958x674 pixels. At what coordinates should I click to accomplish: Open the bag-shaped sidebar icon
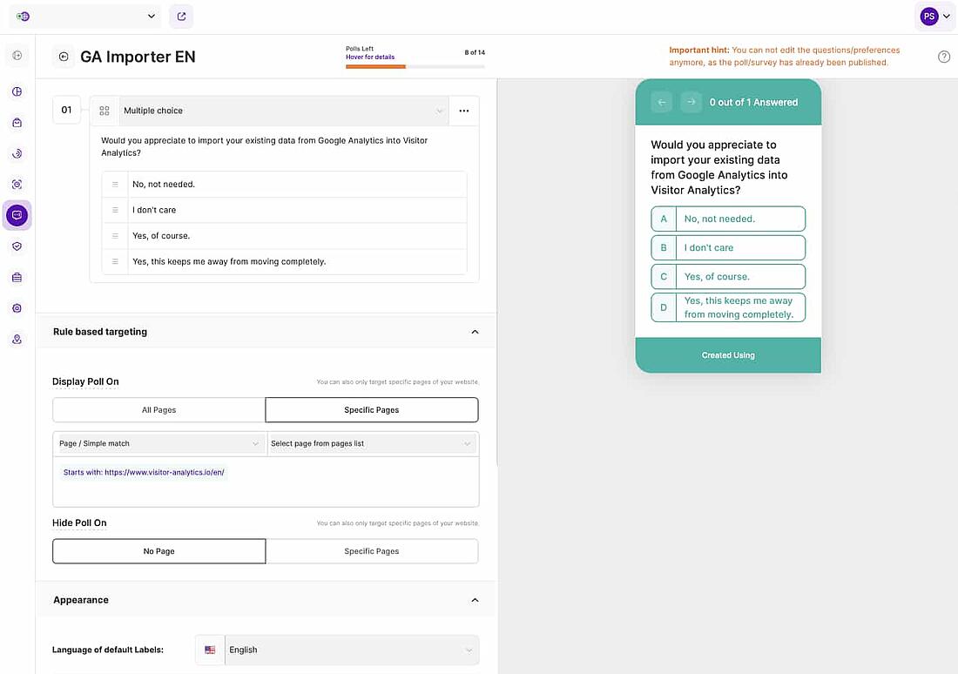17,123
